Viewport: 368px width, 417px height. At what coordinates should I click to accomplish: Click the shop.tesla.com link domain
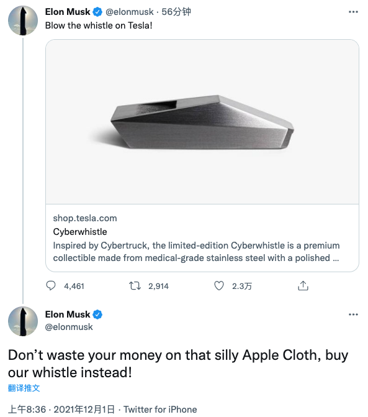pos(85,218)
